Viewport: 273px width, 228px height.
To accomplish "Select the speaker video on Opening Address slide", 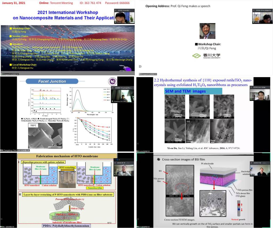I will coord(262,18).
